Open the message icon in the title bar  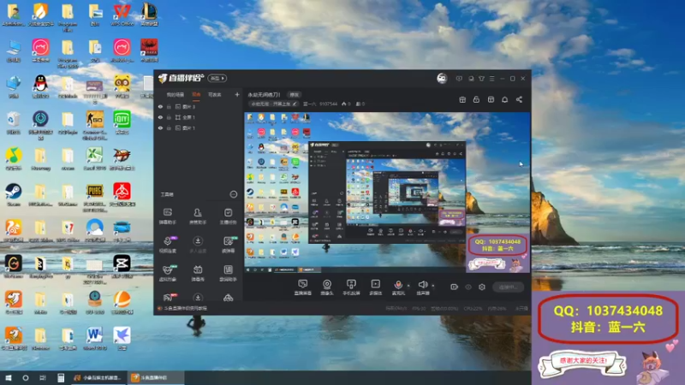coord(459,79)
